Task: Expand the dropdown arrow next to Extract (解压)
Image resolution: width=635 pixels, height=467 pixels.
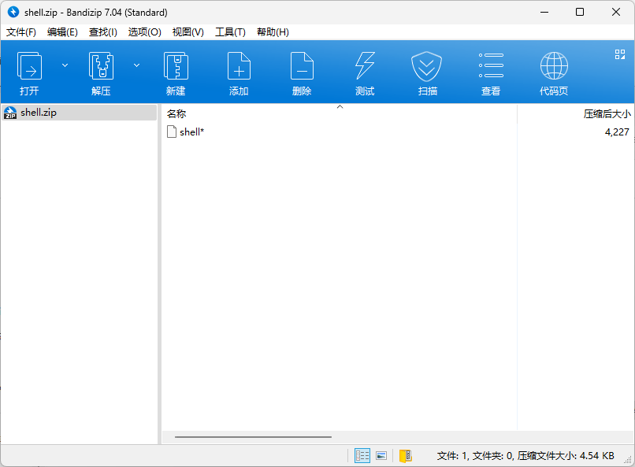Action: pos(136,65)
